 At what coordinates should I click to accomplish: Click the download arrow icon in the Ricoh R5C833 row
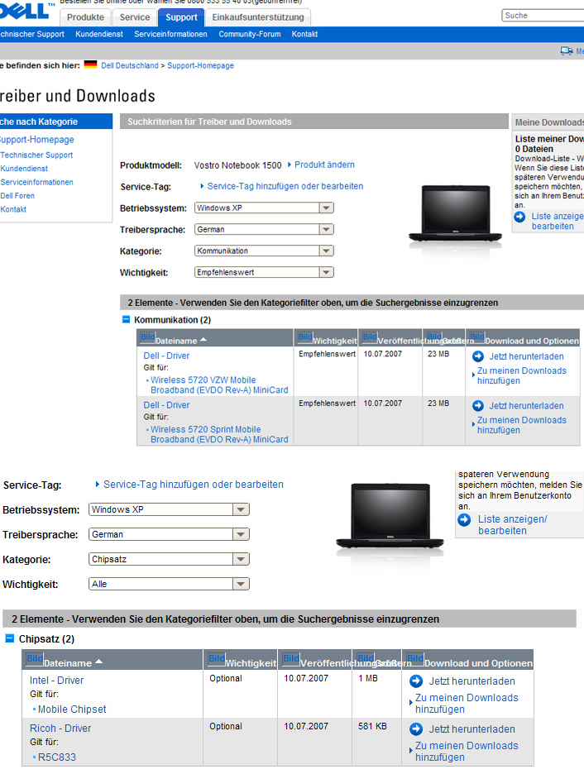coord(416,729)
